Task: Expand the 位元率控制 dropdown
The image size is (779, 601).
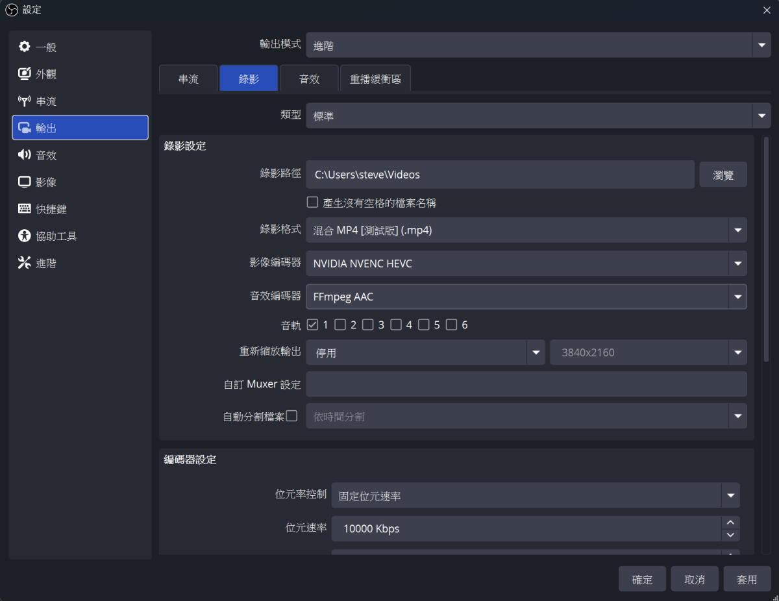Action: point(730,496)
